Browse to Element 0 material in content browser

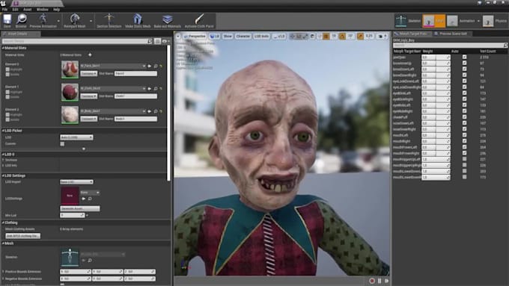coord(156,66)
